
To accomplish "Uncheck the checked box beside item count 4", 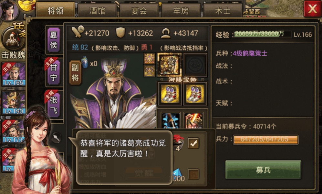I will [193, 143].
